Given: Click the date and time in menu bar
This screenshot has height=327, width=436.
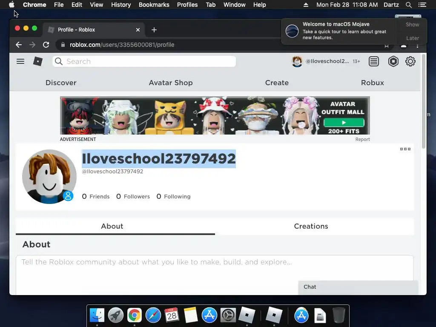Looking at the screenshot, I should 347,5.
